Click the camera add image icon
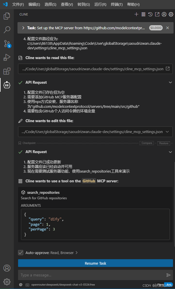This screenshot has height=289, width=175. click(x=27, y=285)
